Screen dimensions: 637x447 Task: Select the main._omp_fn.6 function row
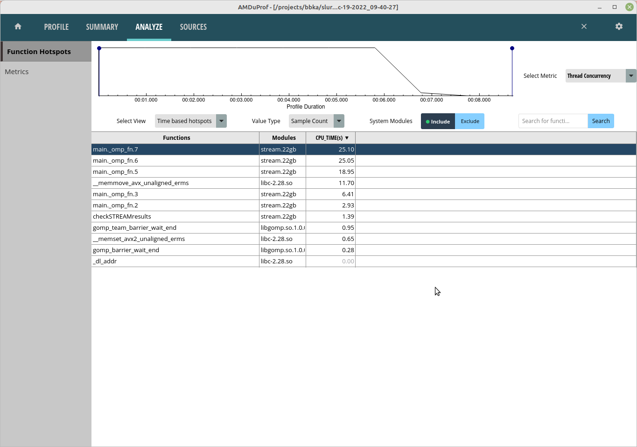[176, 160]
